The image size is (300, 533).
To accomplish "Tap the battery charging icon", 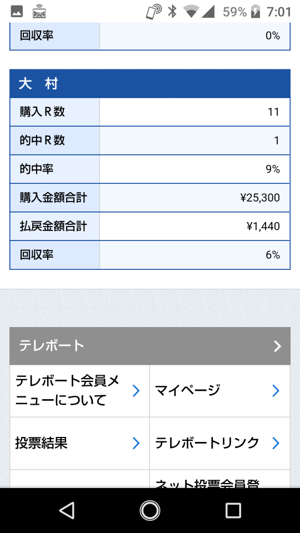I will click(x=255, y=12).
